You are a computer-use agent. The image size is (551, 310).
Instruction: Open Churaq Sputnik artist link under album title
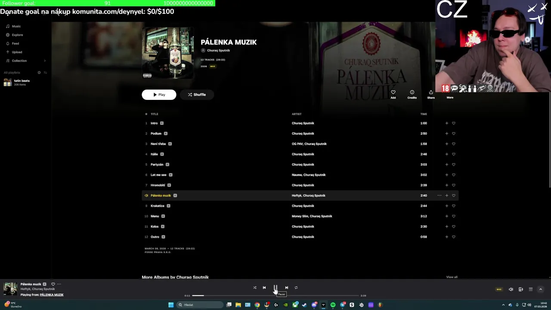(218, 50)
